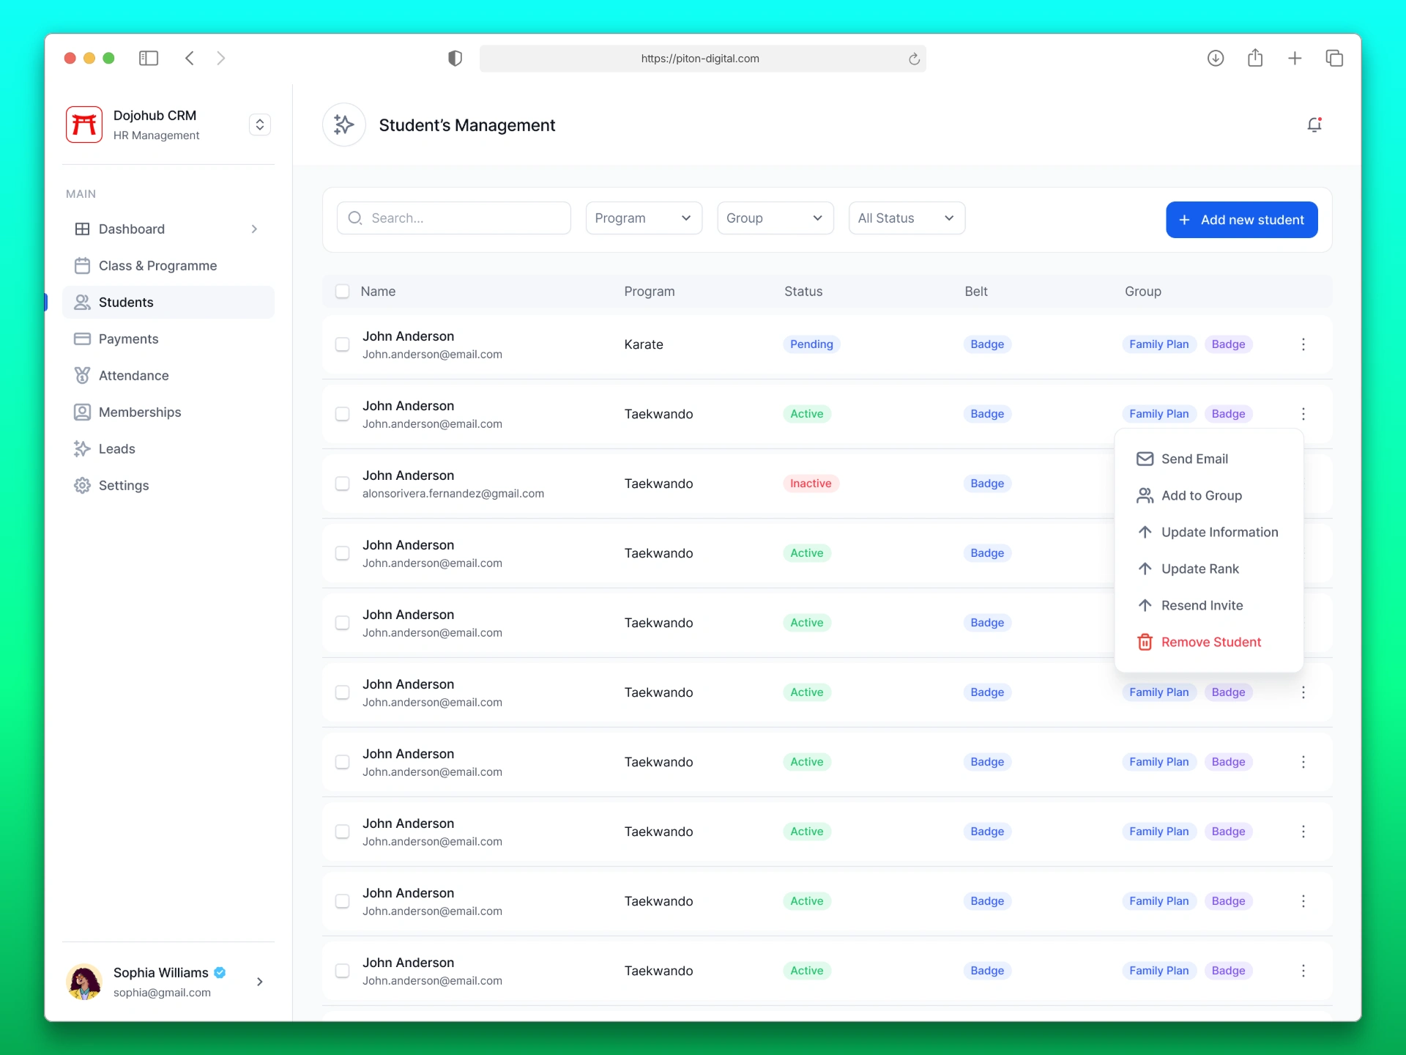Check the box for the Inactive student row
The height and width of the screenshot is (1055, 1406).
click(x=342, y=484)
